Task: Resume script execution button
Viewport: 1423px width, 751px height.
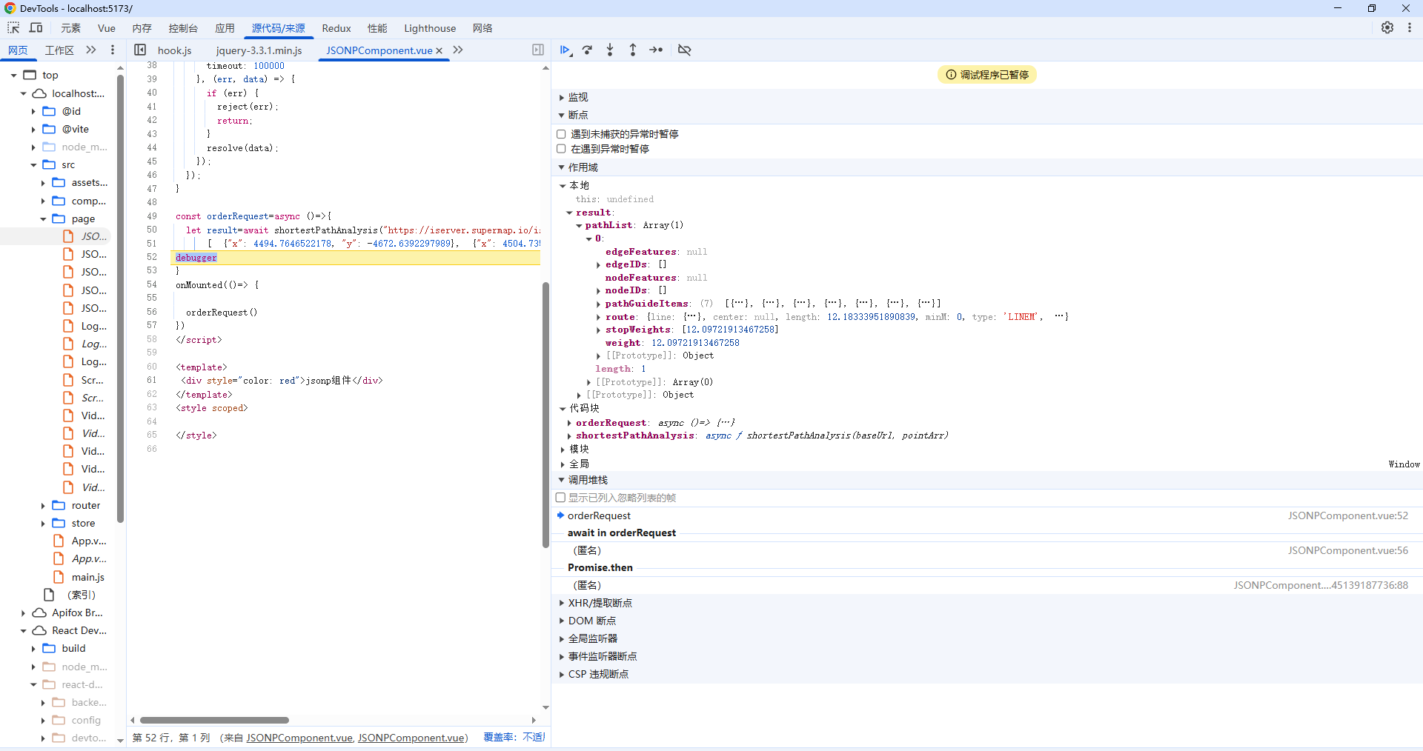Action: pos(565,50)
